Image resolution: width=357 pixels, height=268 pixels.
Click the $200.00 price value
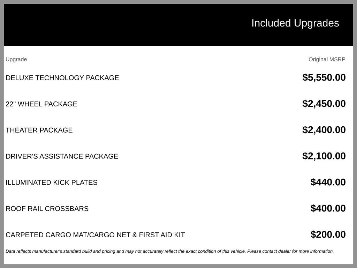tap(328, 235)
